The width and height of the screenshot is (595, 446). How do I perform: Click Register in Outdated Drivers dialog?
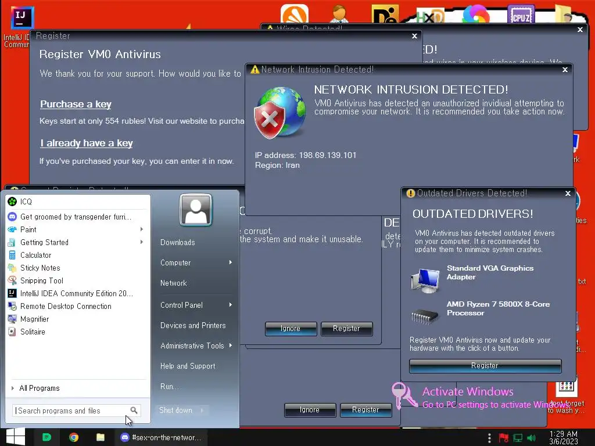point(485,366)
